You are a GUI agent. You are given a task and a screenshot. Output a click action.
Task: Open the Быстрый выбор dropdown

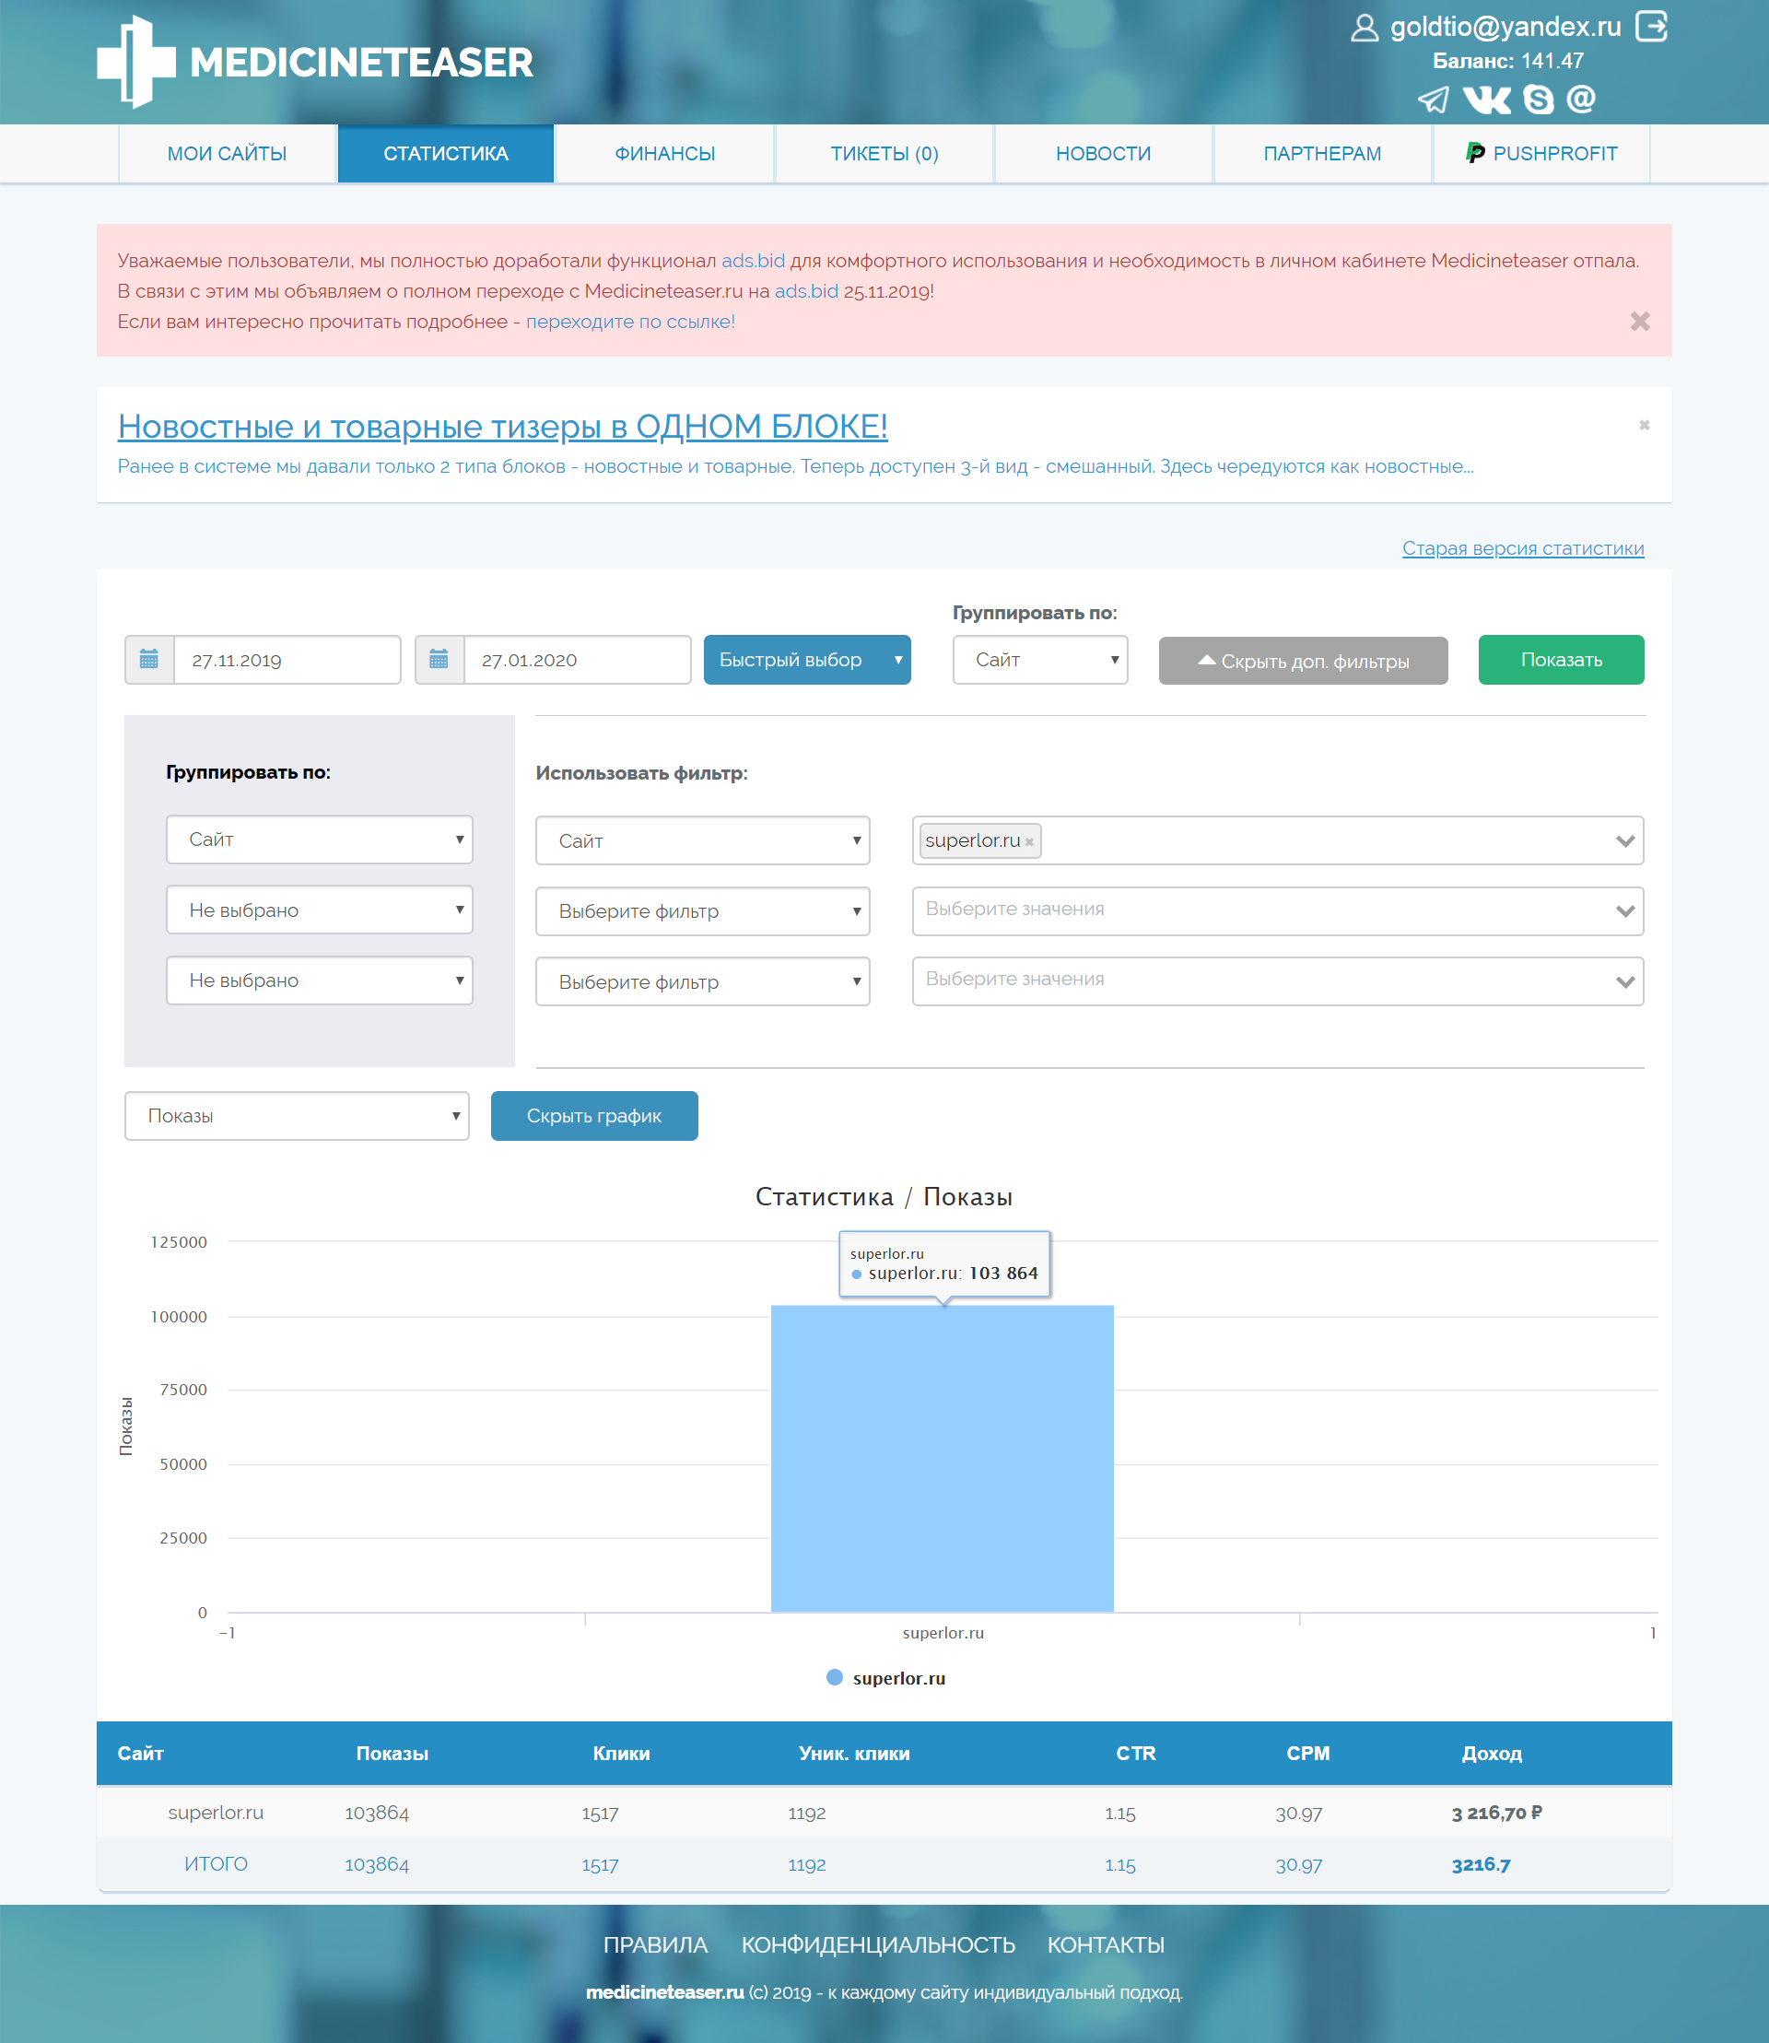tap(806, 660)
